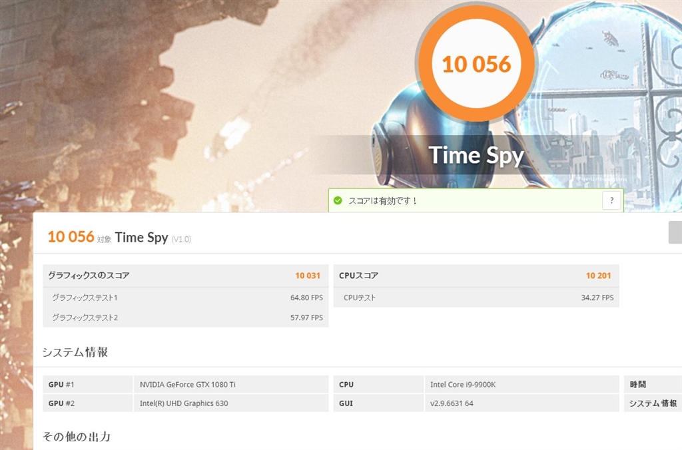Click the 10 056 score heading text
This screenshot has width=682, height=450.
pos(71,236)
